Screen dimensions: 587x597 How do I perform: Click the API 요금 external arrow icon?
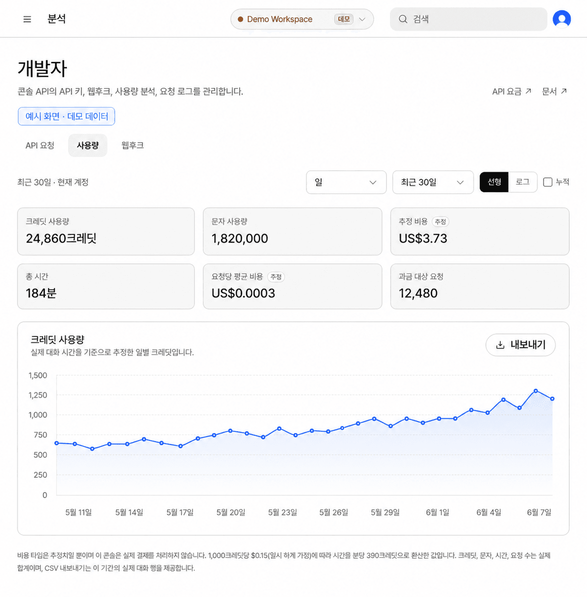528,91
